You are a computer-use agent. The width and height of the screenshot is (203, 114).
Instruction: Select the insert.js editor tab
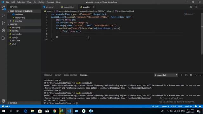pyautogui.click(x=88, y=7)
